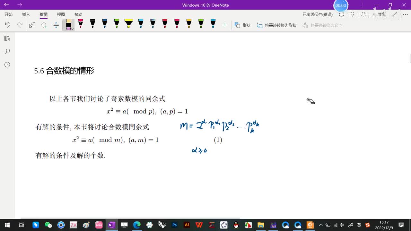411x231 pixels.
Task: Activate the lasso select tool
Action: click(44, 25)
